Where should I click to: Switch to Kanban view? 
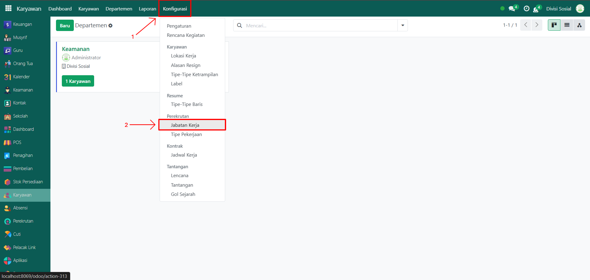click(554, 25)
